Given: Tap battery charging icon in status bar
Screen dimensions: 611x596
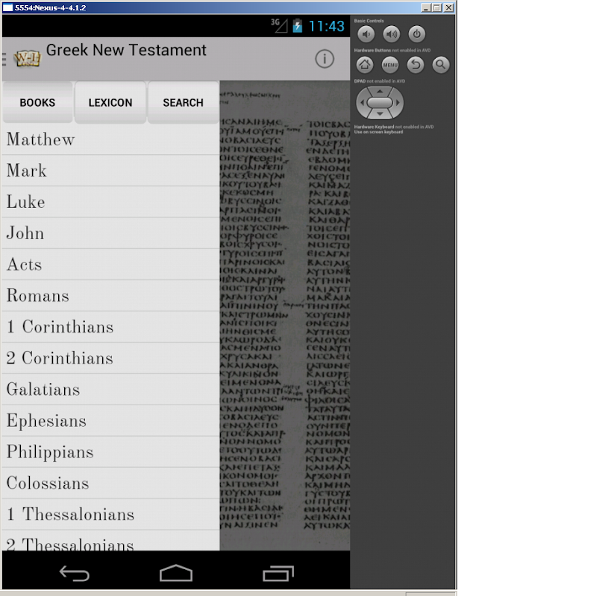Looking at the screenshot, I should pyautogui.click(x=298, y=26).
